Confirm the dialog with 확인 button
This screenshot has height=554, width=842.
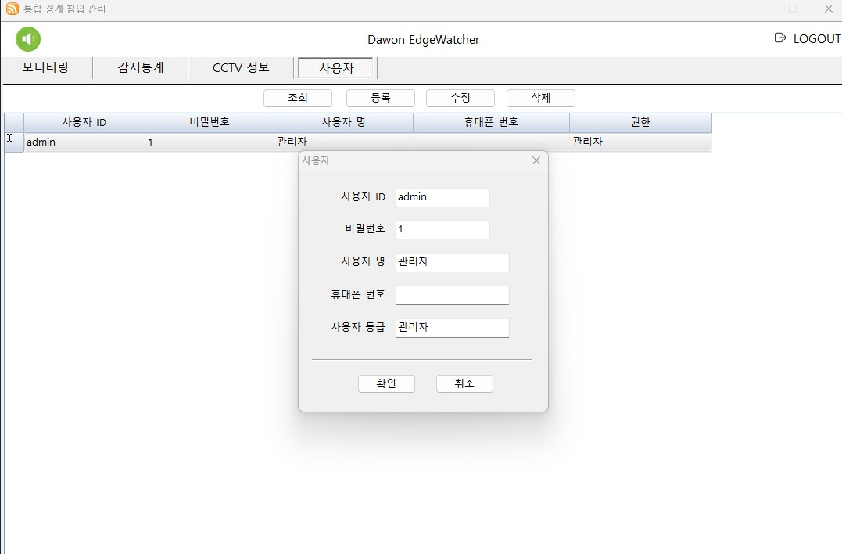(386, 383)
